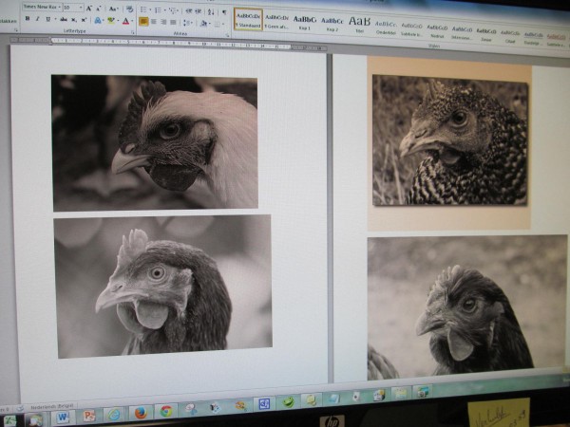
Task: Select the dark hen photo on right page
Action: tap(467, 307)
